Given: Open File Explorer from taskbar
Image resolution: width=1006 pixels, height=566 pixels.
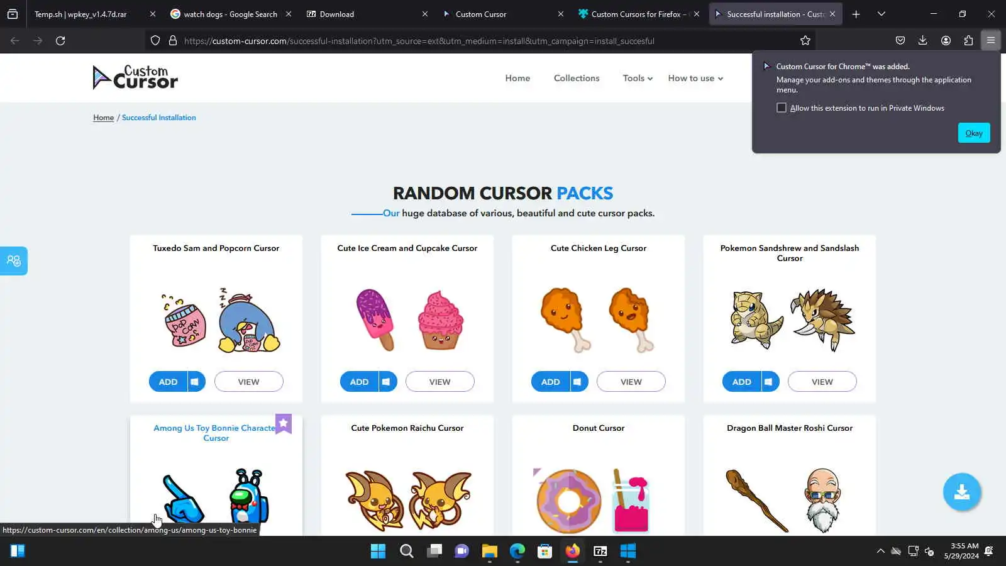Looking at the screenshot, I should pyautogui.click(x=489, y=551).
